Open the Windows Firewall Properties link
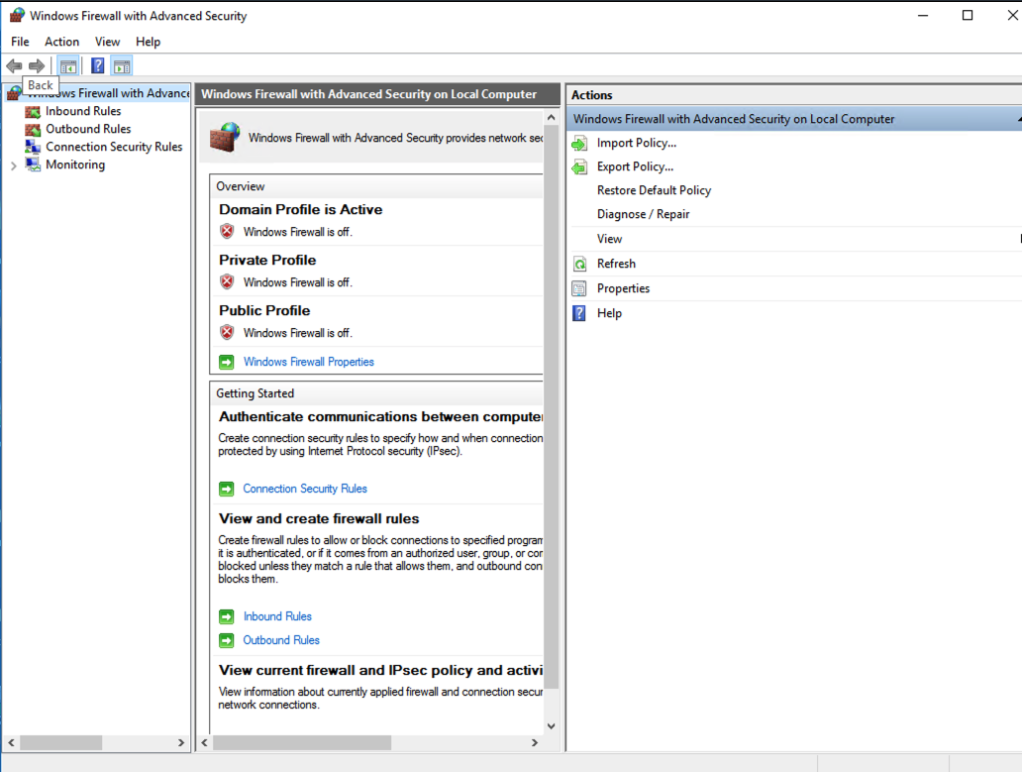1022x772 pixels. pos(308,362)
